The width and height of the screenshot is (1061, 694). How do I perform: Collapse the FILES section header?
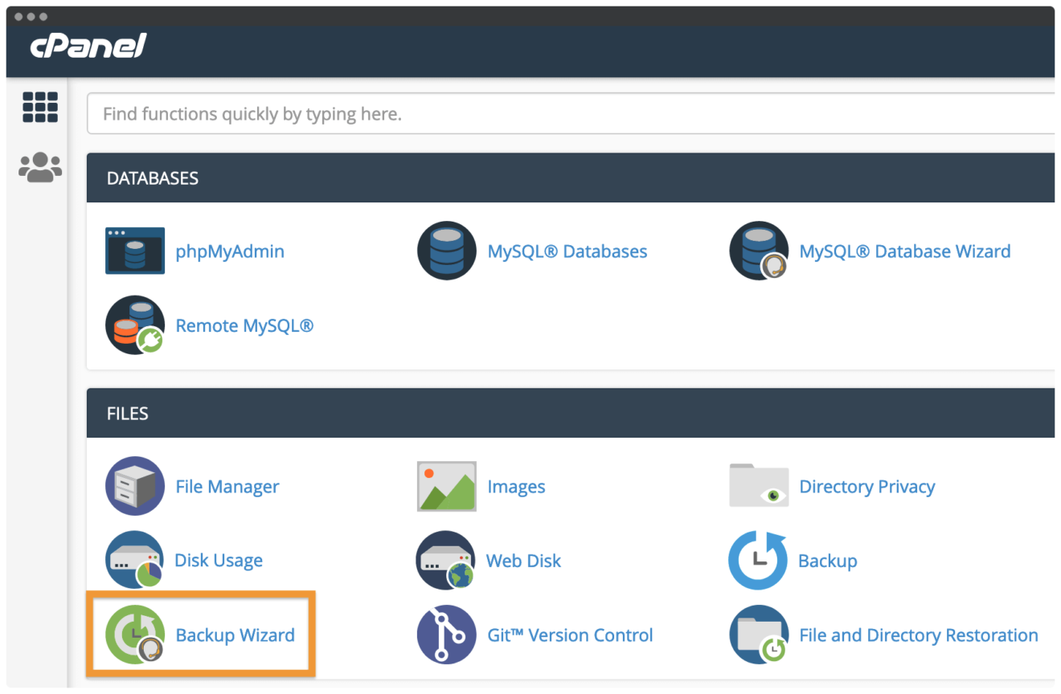click(571, 413)
